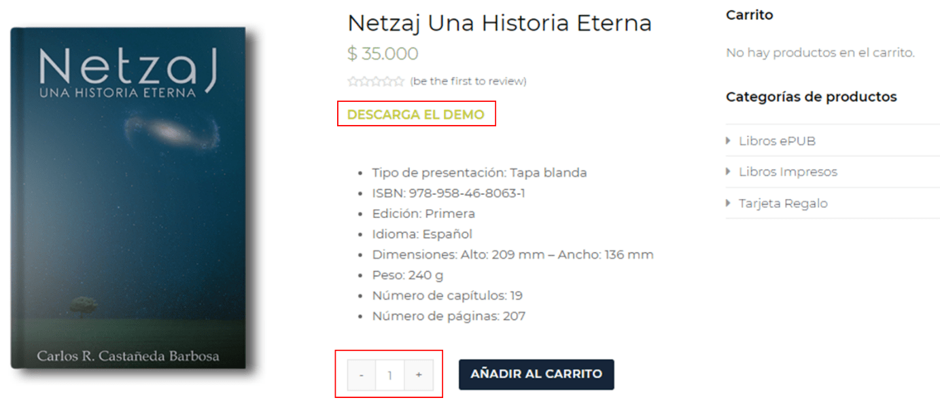940x417 pixels.
Task: Increase quantity with the plus button
Action: (x=419, y=375)
